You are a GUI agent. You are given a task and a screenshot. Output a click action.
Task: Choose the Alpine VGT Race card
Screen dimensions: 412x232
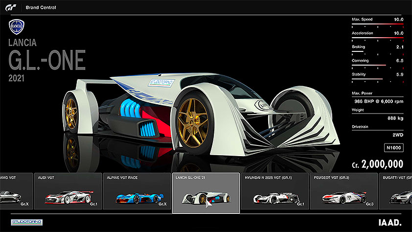point(137,191)
